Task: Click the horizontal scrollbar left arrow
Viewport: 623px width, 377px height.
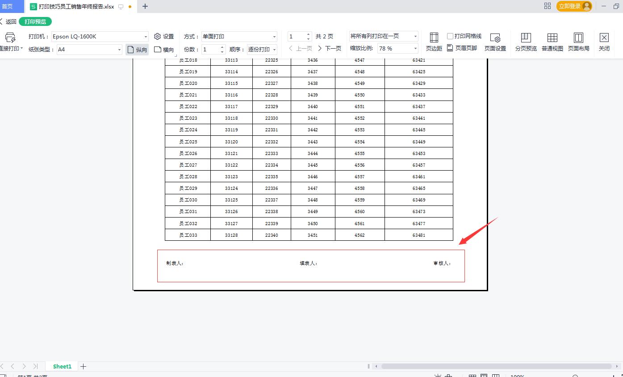Action: (x=376, y=366)
